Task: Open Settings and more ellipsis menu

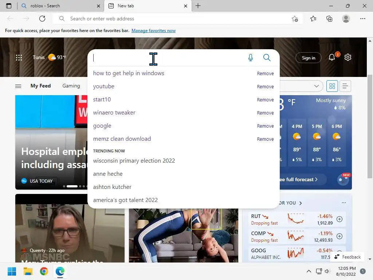Action: pyautogui.click(x=362, y=19)
